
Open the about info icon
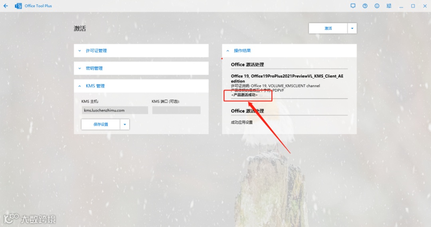click(377, 6)
